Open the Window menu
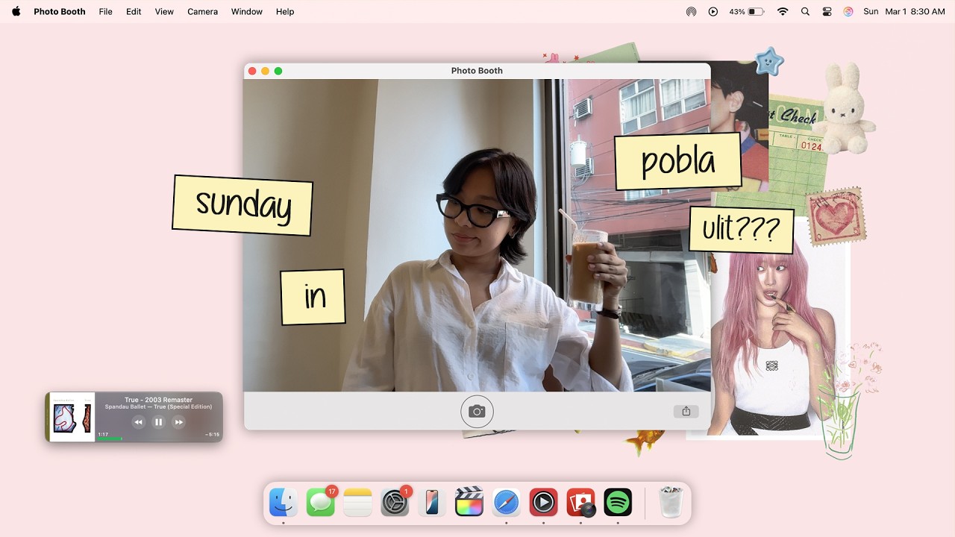Image resolution: width=955 pixels, height=537 pixels. click(247, 11)
